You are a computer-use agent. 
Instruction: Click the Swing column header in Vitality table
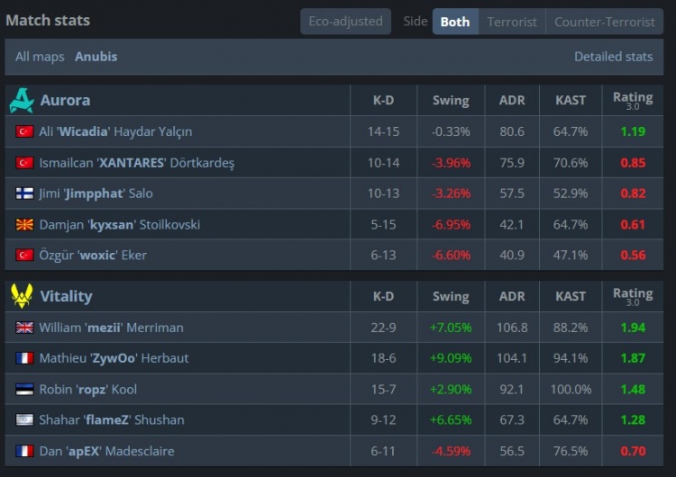point(451,296)
